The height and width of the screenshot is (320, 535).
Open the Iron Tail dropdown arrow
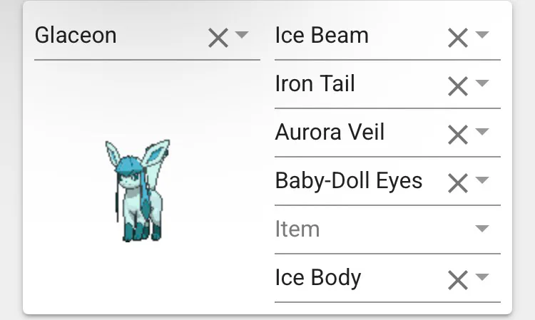(x=482, y=83)
